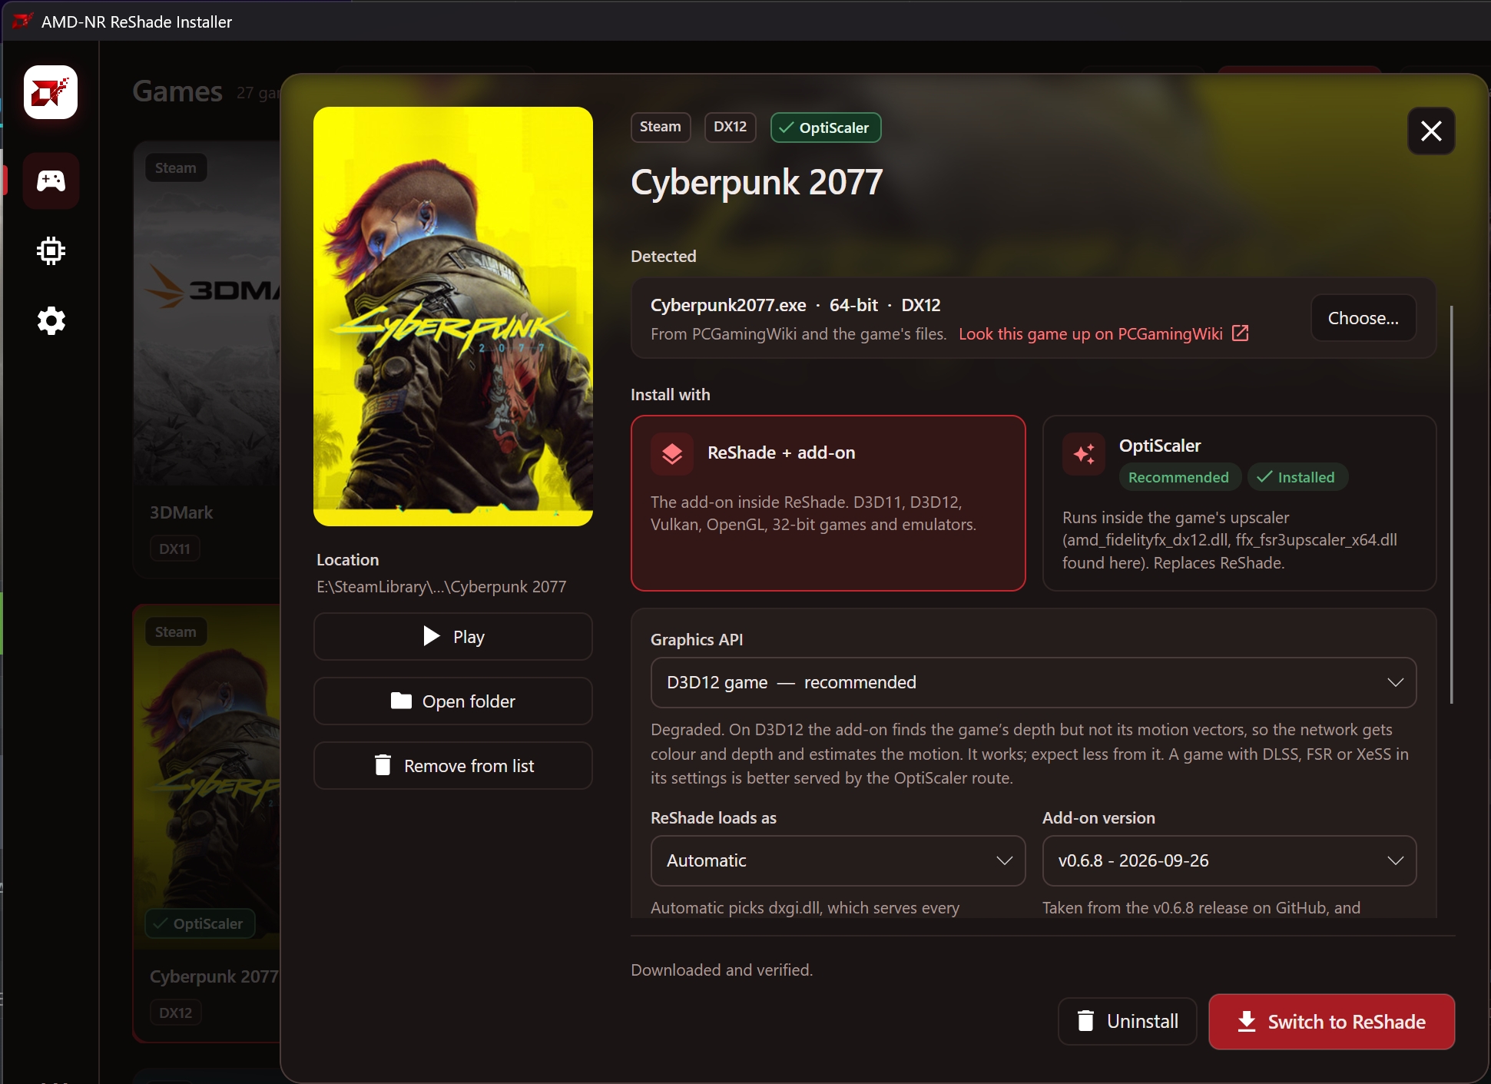Click the AMD icon in the title bar
1491x1084 pixels.
point(22,21)
